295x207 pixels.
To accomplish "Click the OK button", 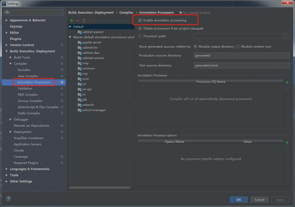I will pyautogui.click(x=239, y=200).
